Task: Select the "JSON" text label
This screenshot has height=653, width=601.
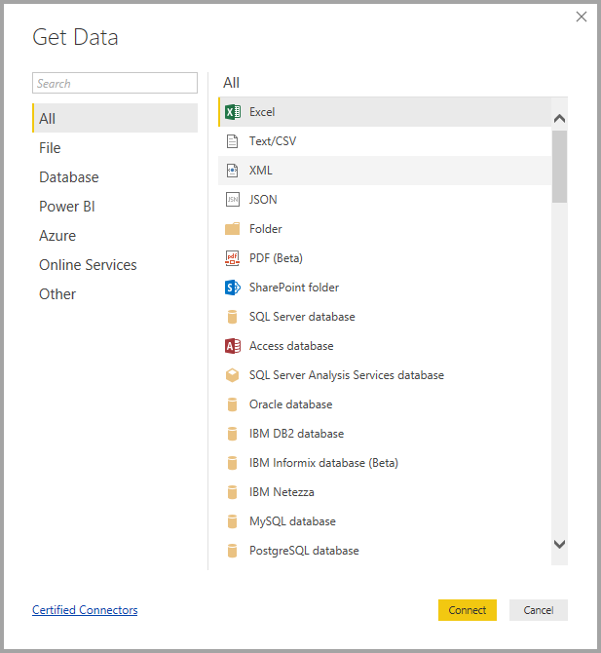Action: click(x=263, y=200)
